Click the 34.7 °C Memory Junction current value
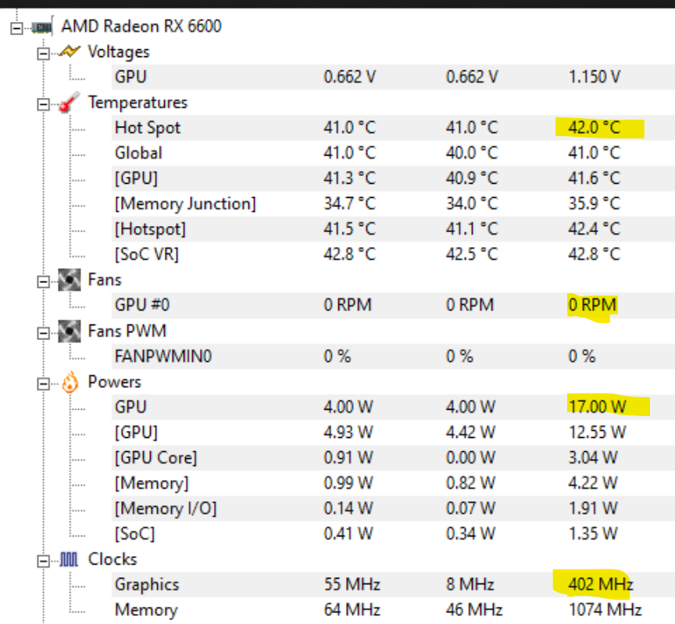This screenshot has height=624, width=675. coord(350,203)
